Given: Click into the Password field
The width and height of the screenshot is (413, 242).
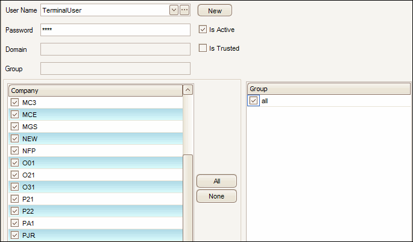Looking at the screenshot, I should [x=115, y=30].
